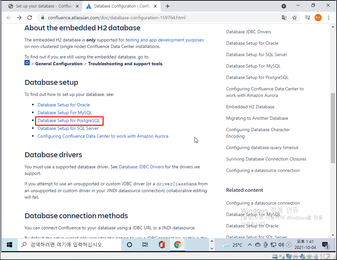
Task: Open Database Setup for SQL Server bullet link
Action: 68,128
